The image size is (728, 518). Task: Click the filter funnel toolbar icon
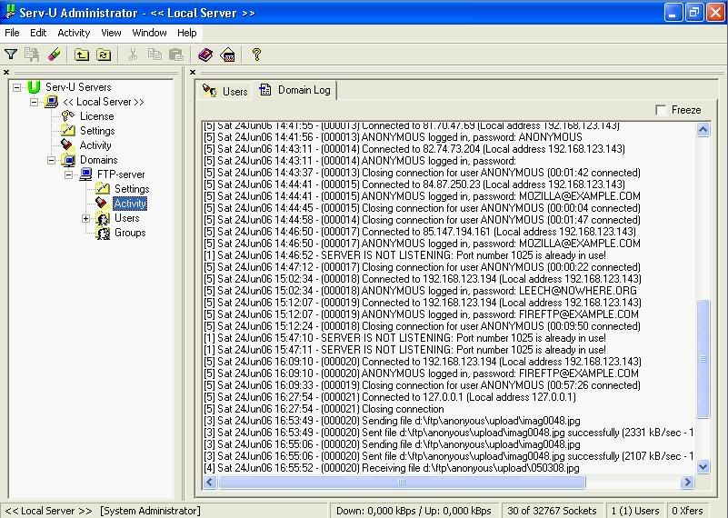[x=11, y=55]
